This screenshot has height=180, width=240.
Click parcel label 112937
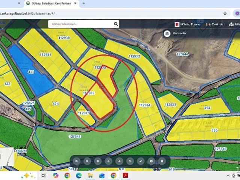(84, 113)
